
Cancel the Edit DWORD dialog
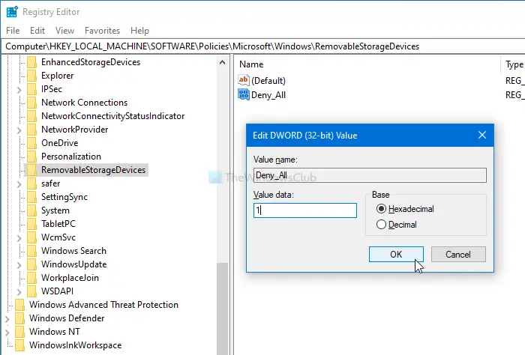(458, 255)
